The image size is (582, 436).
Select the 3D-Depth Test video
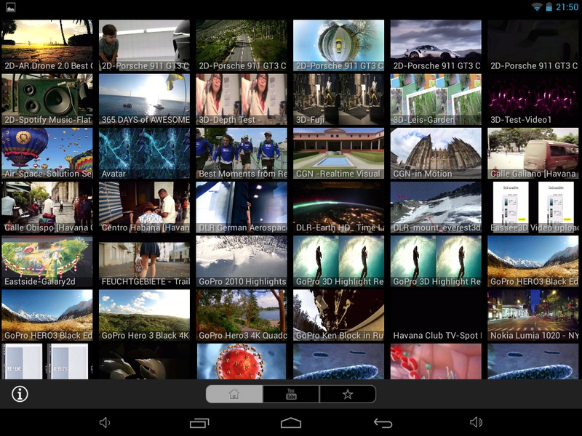242,100
